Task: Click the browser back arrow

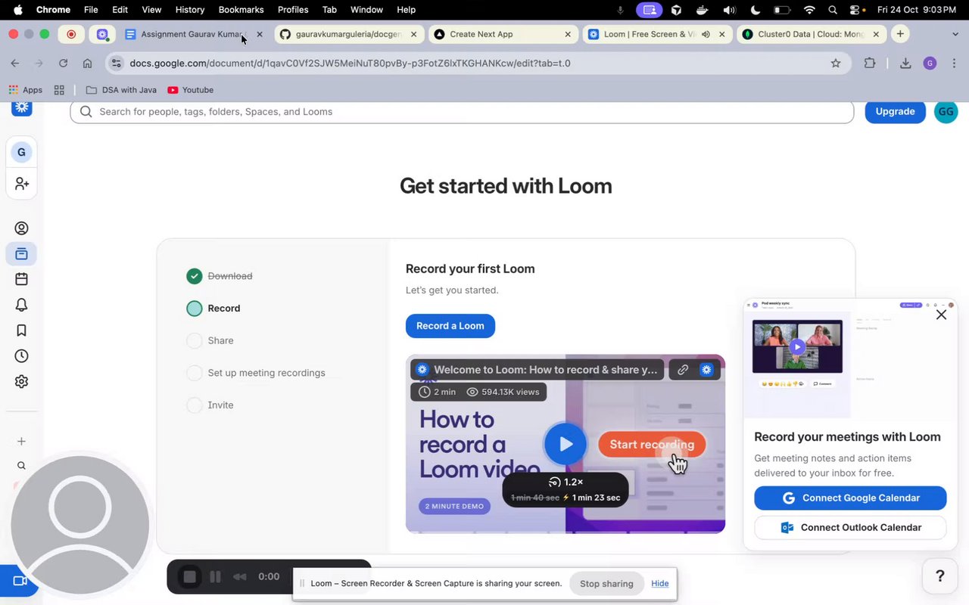Action: coord(15,64)
